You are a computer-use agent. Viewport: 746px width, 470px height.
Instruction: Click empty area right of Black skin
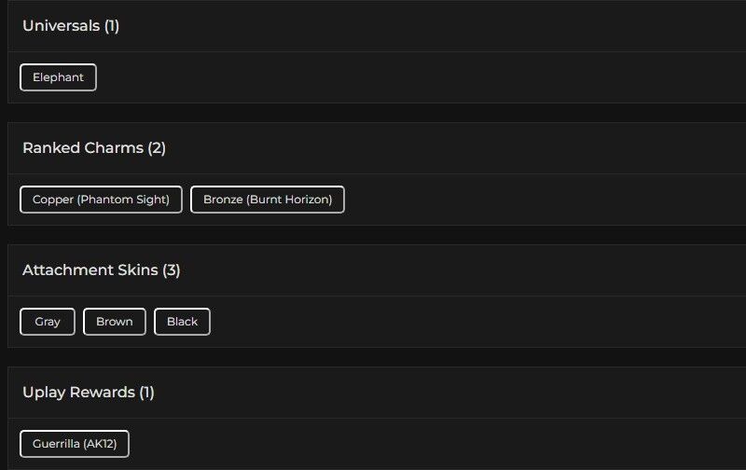click(466, 322)
